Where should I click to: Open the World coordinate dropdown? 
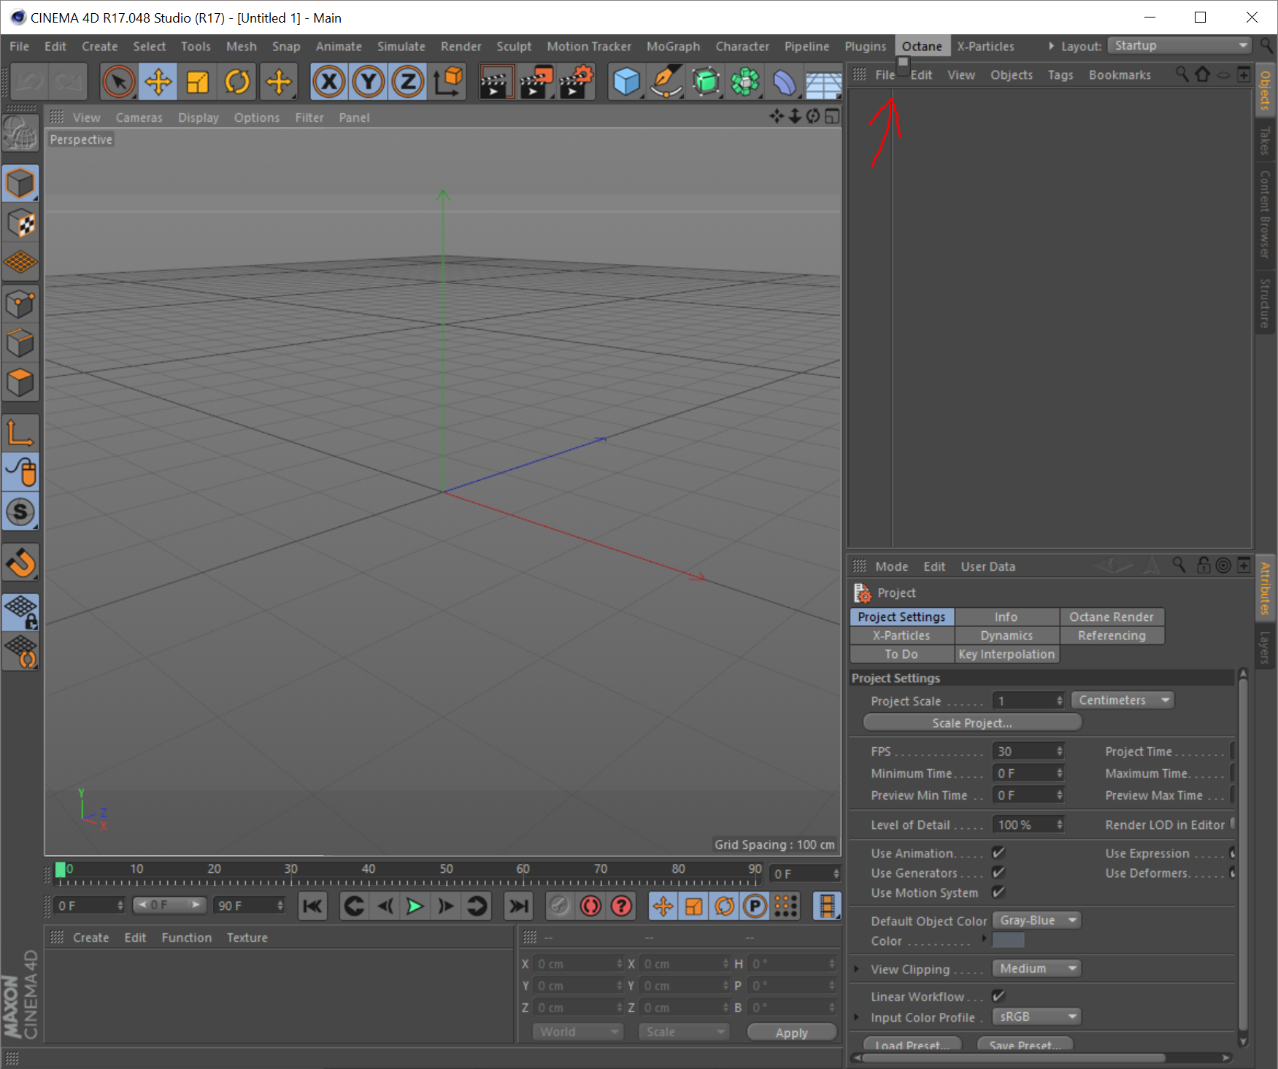coord(577,1032)
